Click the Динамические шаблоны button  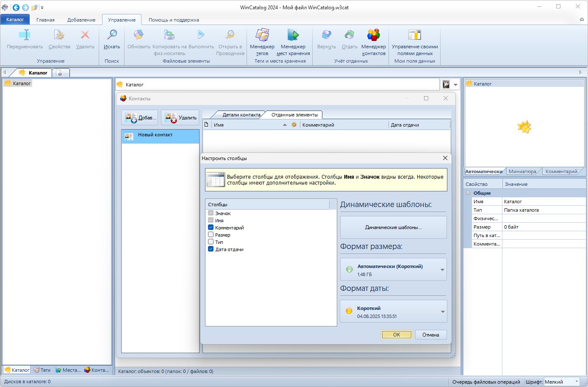click(x=394, y=227)
